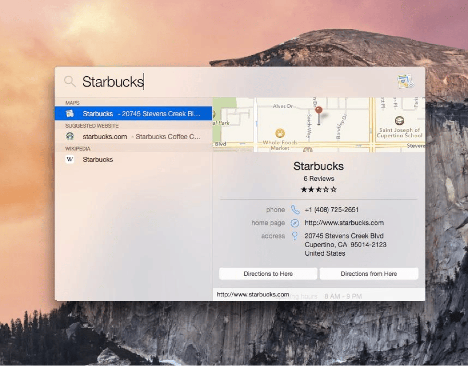The width and height of the screenshot is (468, 366).
Task: Click 'United States' text
Action: (x=325, y=253)
